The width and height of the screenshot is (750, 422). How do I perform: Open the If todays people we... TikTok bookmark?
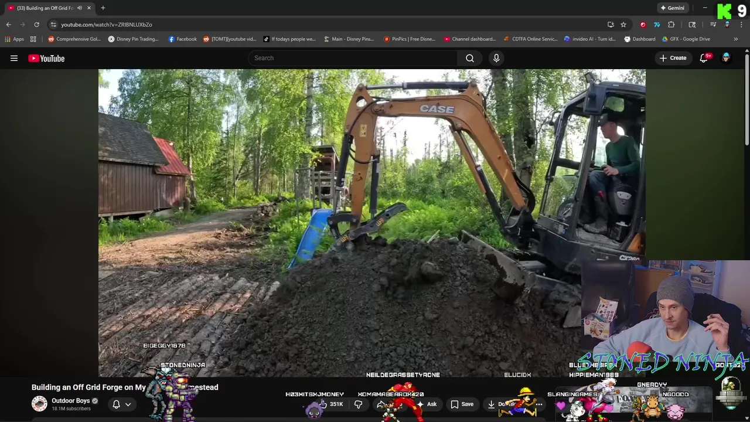[x=289, y=39]
